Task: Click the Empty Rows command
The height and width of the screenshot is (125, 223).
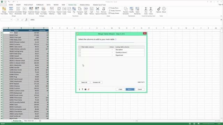Action: (114, 8)
